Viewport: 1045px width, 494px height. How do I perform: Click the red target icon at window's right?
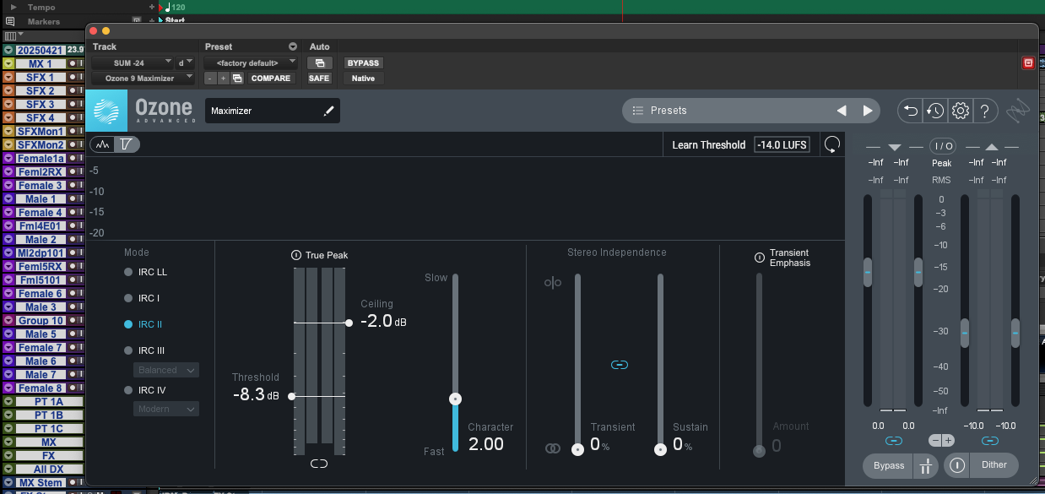point(1028,62)
